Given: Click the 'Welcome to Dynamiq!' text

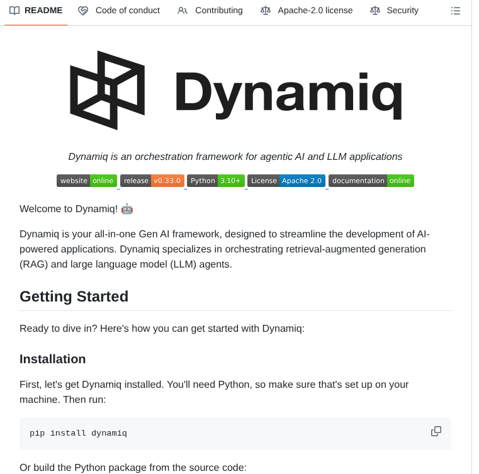Looking at the screenshot, I should [69, 209].
